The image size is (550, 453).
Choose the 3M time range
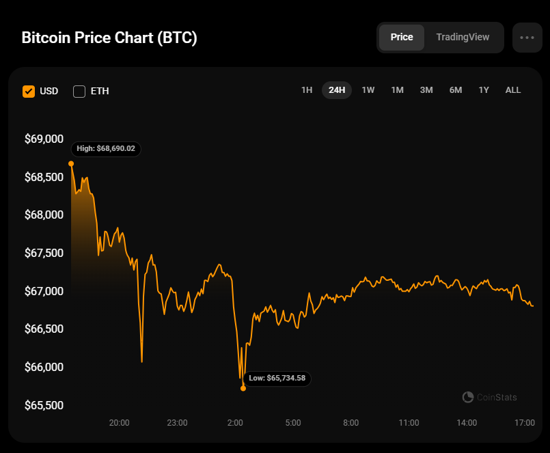pyautogui.click(x=426, y=90)
